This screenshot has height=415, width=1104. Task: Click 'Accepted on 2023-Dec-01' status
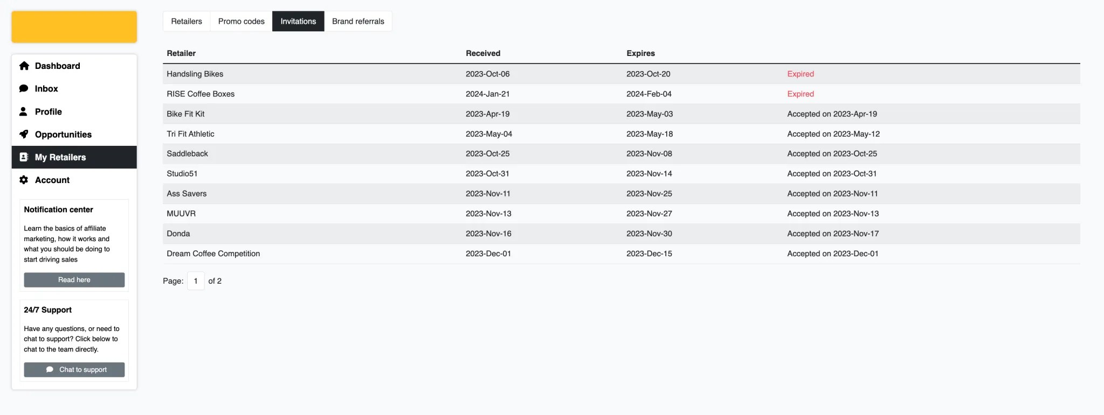(x=833, y=254)
